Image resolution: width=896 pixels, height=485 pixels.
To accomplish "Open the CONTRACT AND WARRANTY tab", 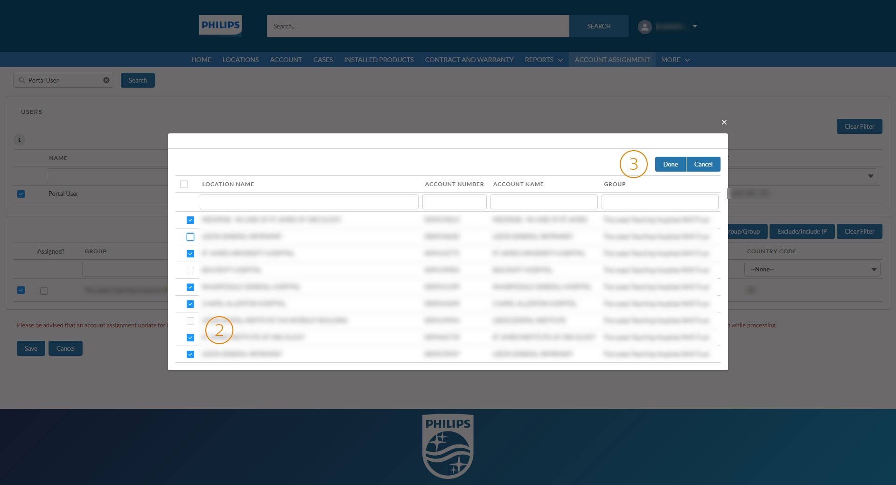I will (469, 60).
